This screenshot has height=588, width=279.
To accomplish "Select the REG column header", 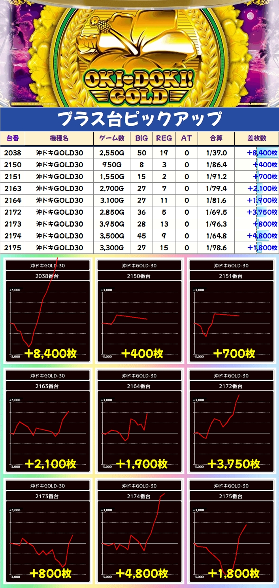I will click(x=164, y=138).
